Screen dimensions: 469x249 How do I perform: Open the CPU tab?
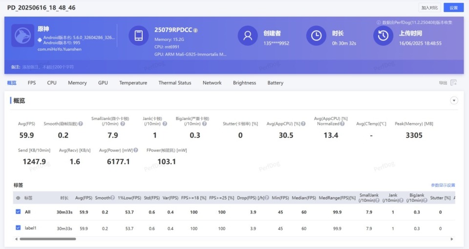coord(52,83)
